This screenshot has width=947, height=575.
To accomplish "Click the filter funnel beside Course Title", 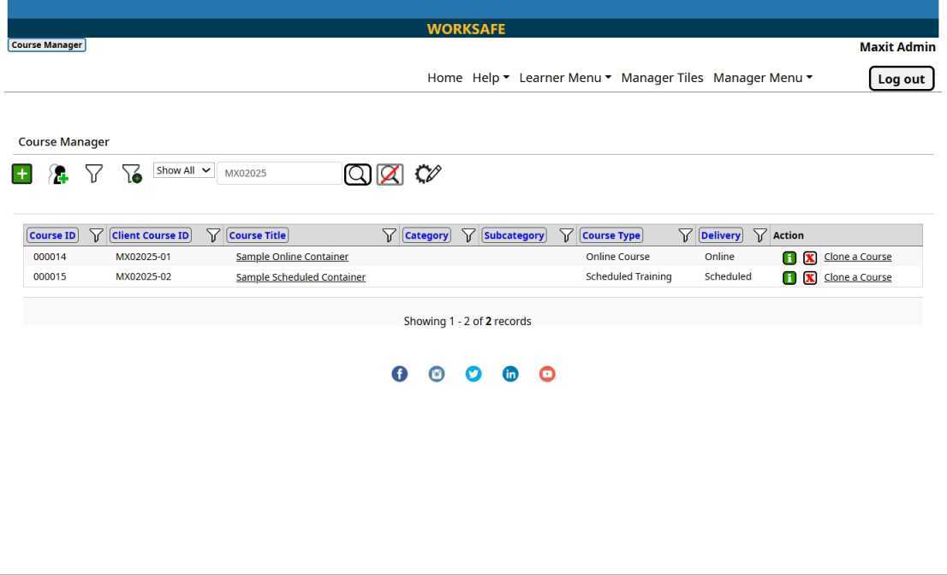I will [x=390, y=236].
